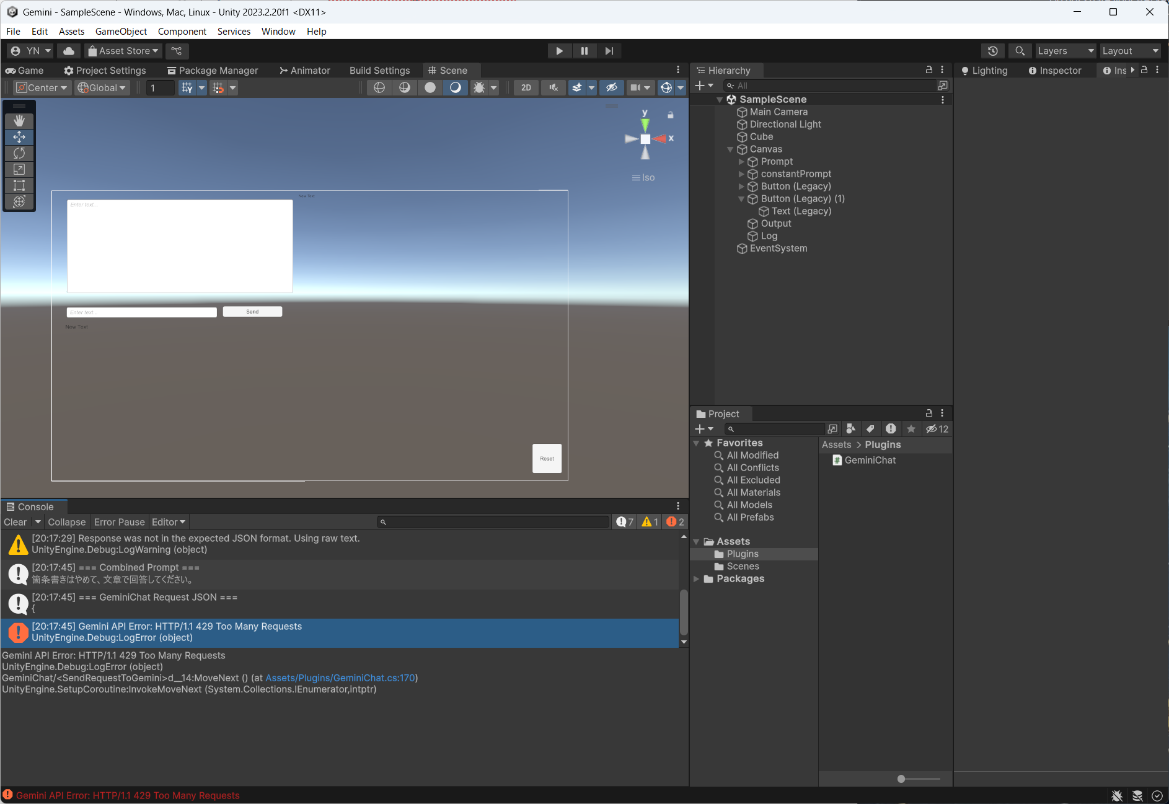Image resolution: width=1169 pixels, height=804 pixels.
Task: Open Undo History icon
Action: (x=992, y=51)
